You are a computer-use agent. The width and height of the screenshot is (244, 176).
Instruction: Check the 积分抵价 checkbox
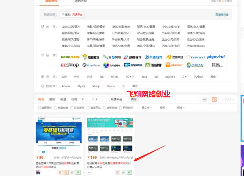121,107
